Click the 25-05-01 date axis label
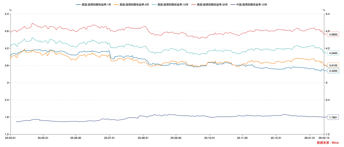The image size is (344, 147). pyautogui.click(x=11, y=138)
